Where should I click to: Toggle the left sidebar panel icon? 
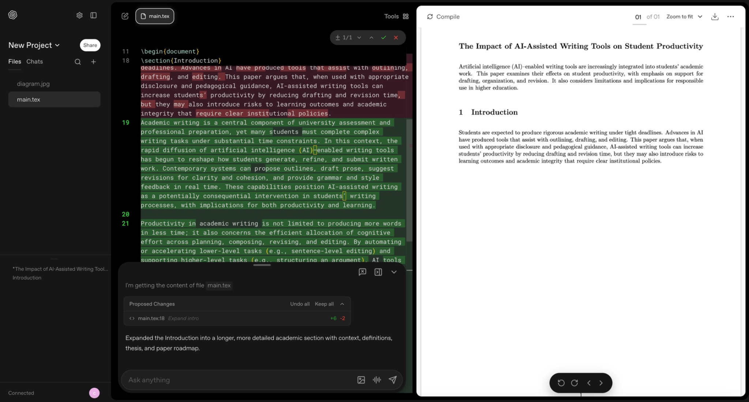94,15
